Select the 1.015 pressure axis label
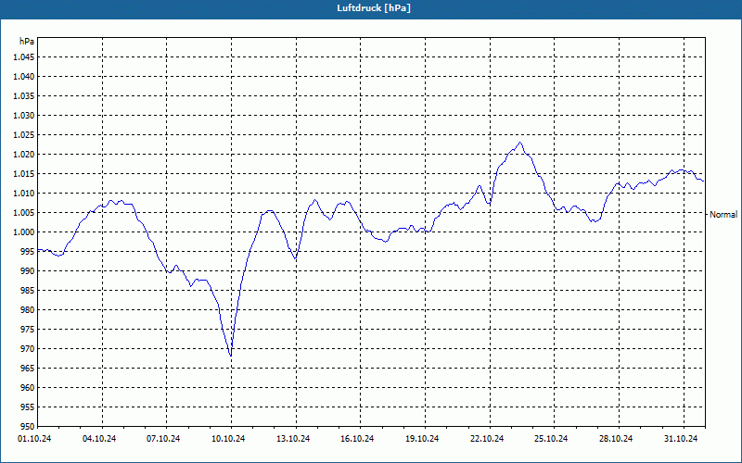The image size is (742, 463). [24, 174]
